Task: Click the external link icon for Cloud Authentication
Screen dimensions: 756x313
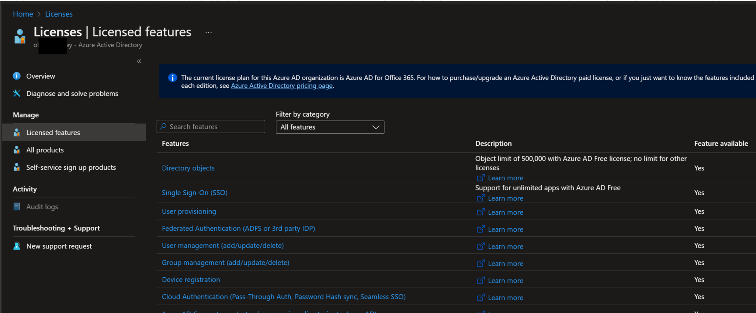Action: [x=480, y=298]
